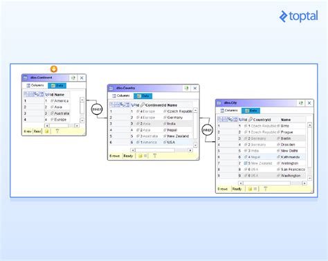Click the scroll-up arrow in dbo.Country grid
Viewport: 328px width, 261px height.
(195, 110)
